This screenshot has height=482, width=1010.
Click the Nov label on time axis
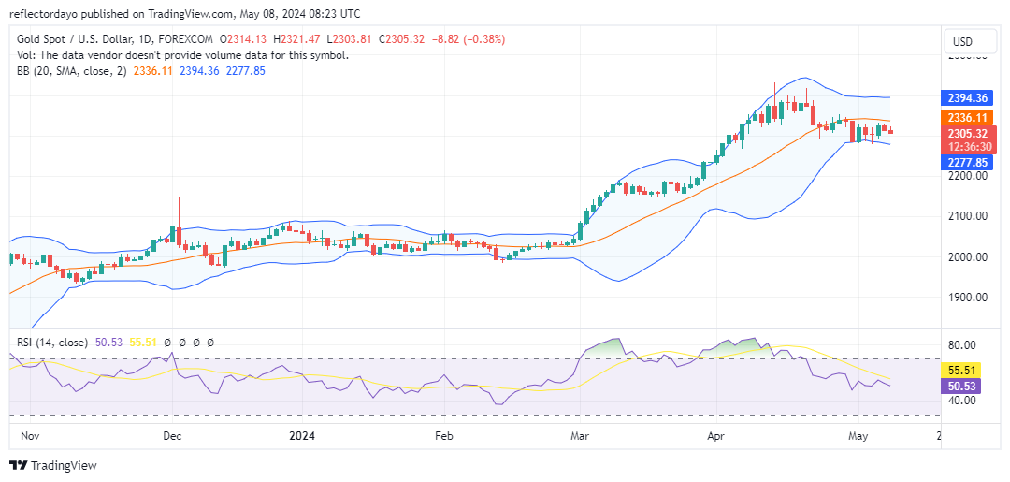point(30,436)
